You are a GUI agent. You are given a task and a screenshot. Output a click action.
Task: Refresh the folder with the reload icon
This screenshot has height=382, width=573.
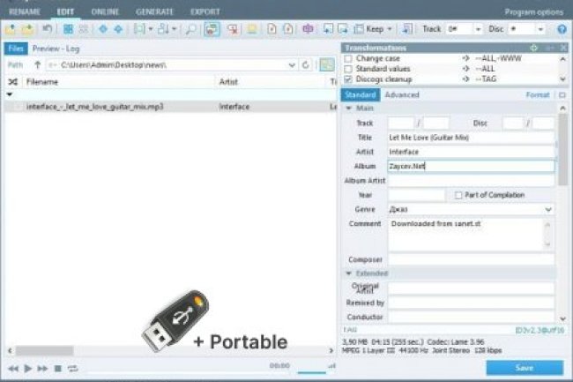tap(306, 65)
